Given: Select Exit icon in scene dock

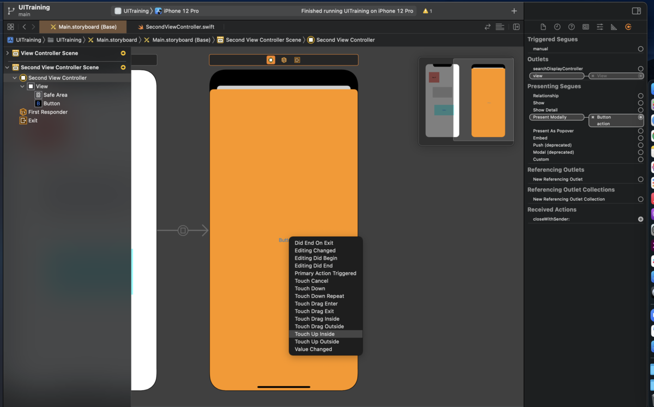Looking at the screenshot, I should click(297, 60).
